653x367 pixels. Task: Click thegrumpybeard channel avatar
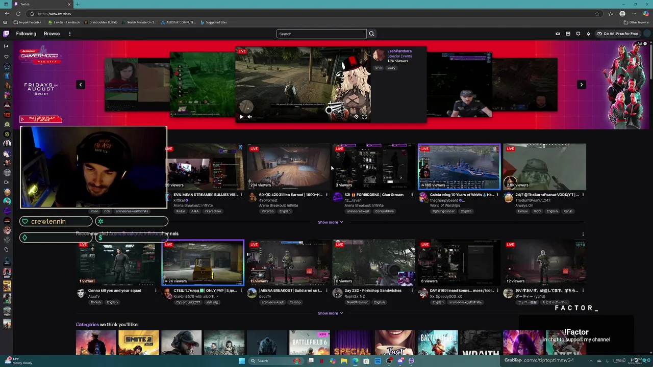423,198
